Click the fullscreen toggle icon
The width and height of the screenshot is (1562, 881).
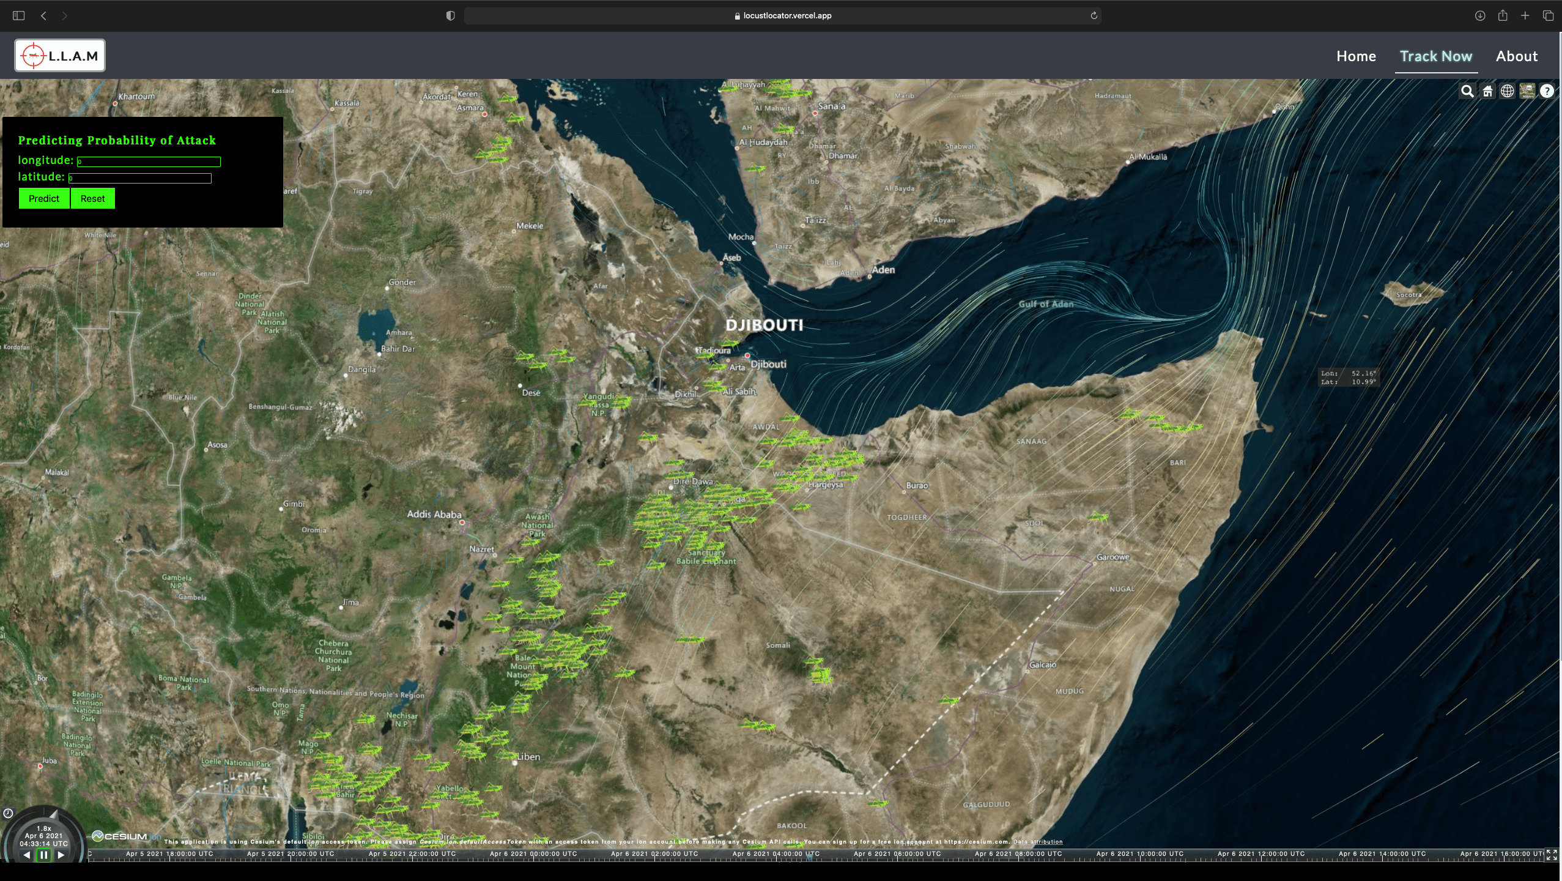tap(1552, 855)
